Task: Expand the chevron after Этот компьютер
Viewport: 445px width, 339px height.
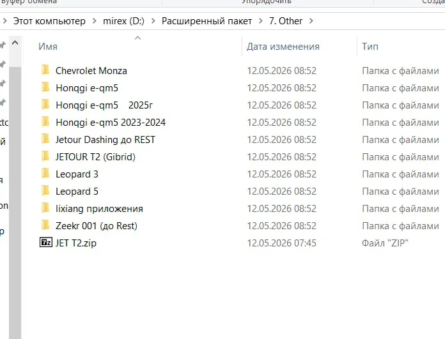Action: pos(94,21)
